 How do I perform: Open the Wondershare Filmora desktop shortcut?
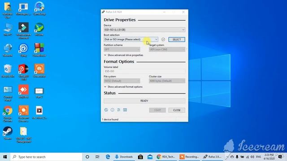pyautogui.click(x=24, y=31)
